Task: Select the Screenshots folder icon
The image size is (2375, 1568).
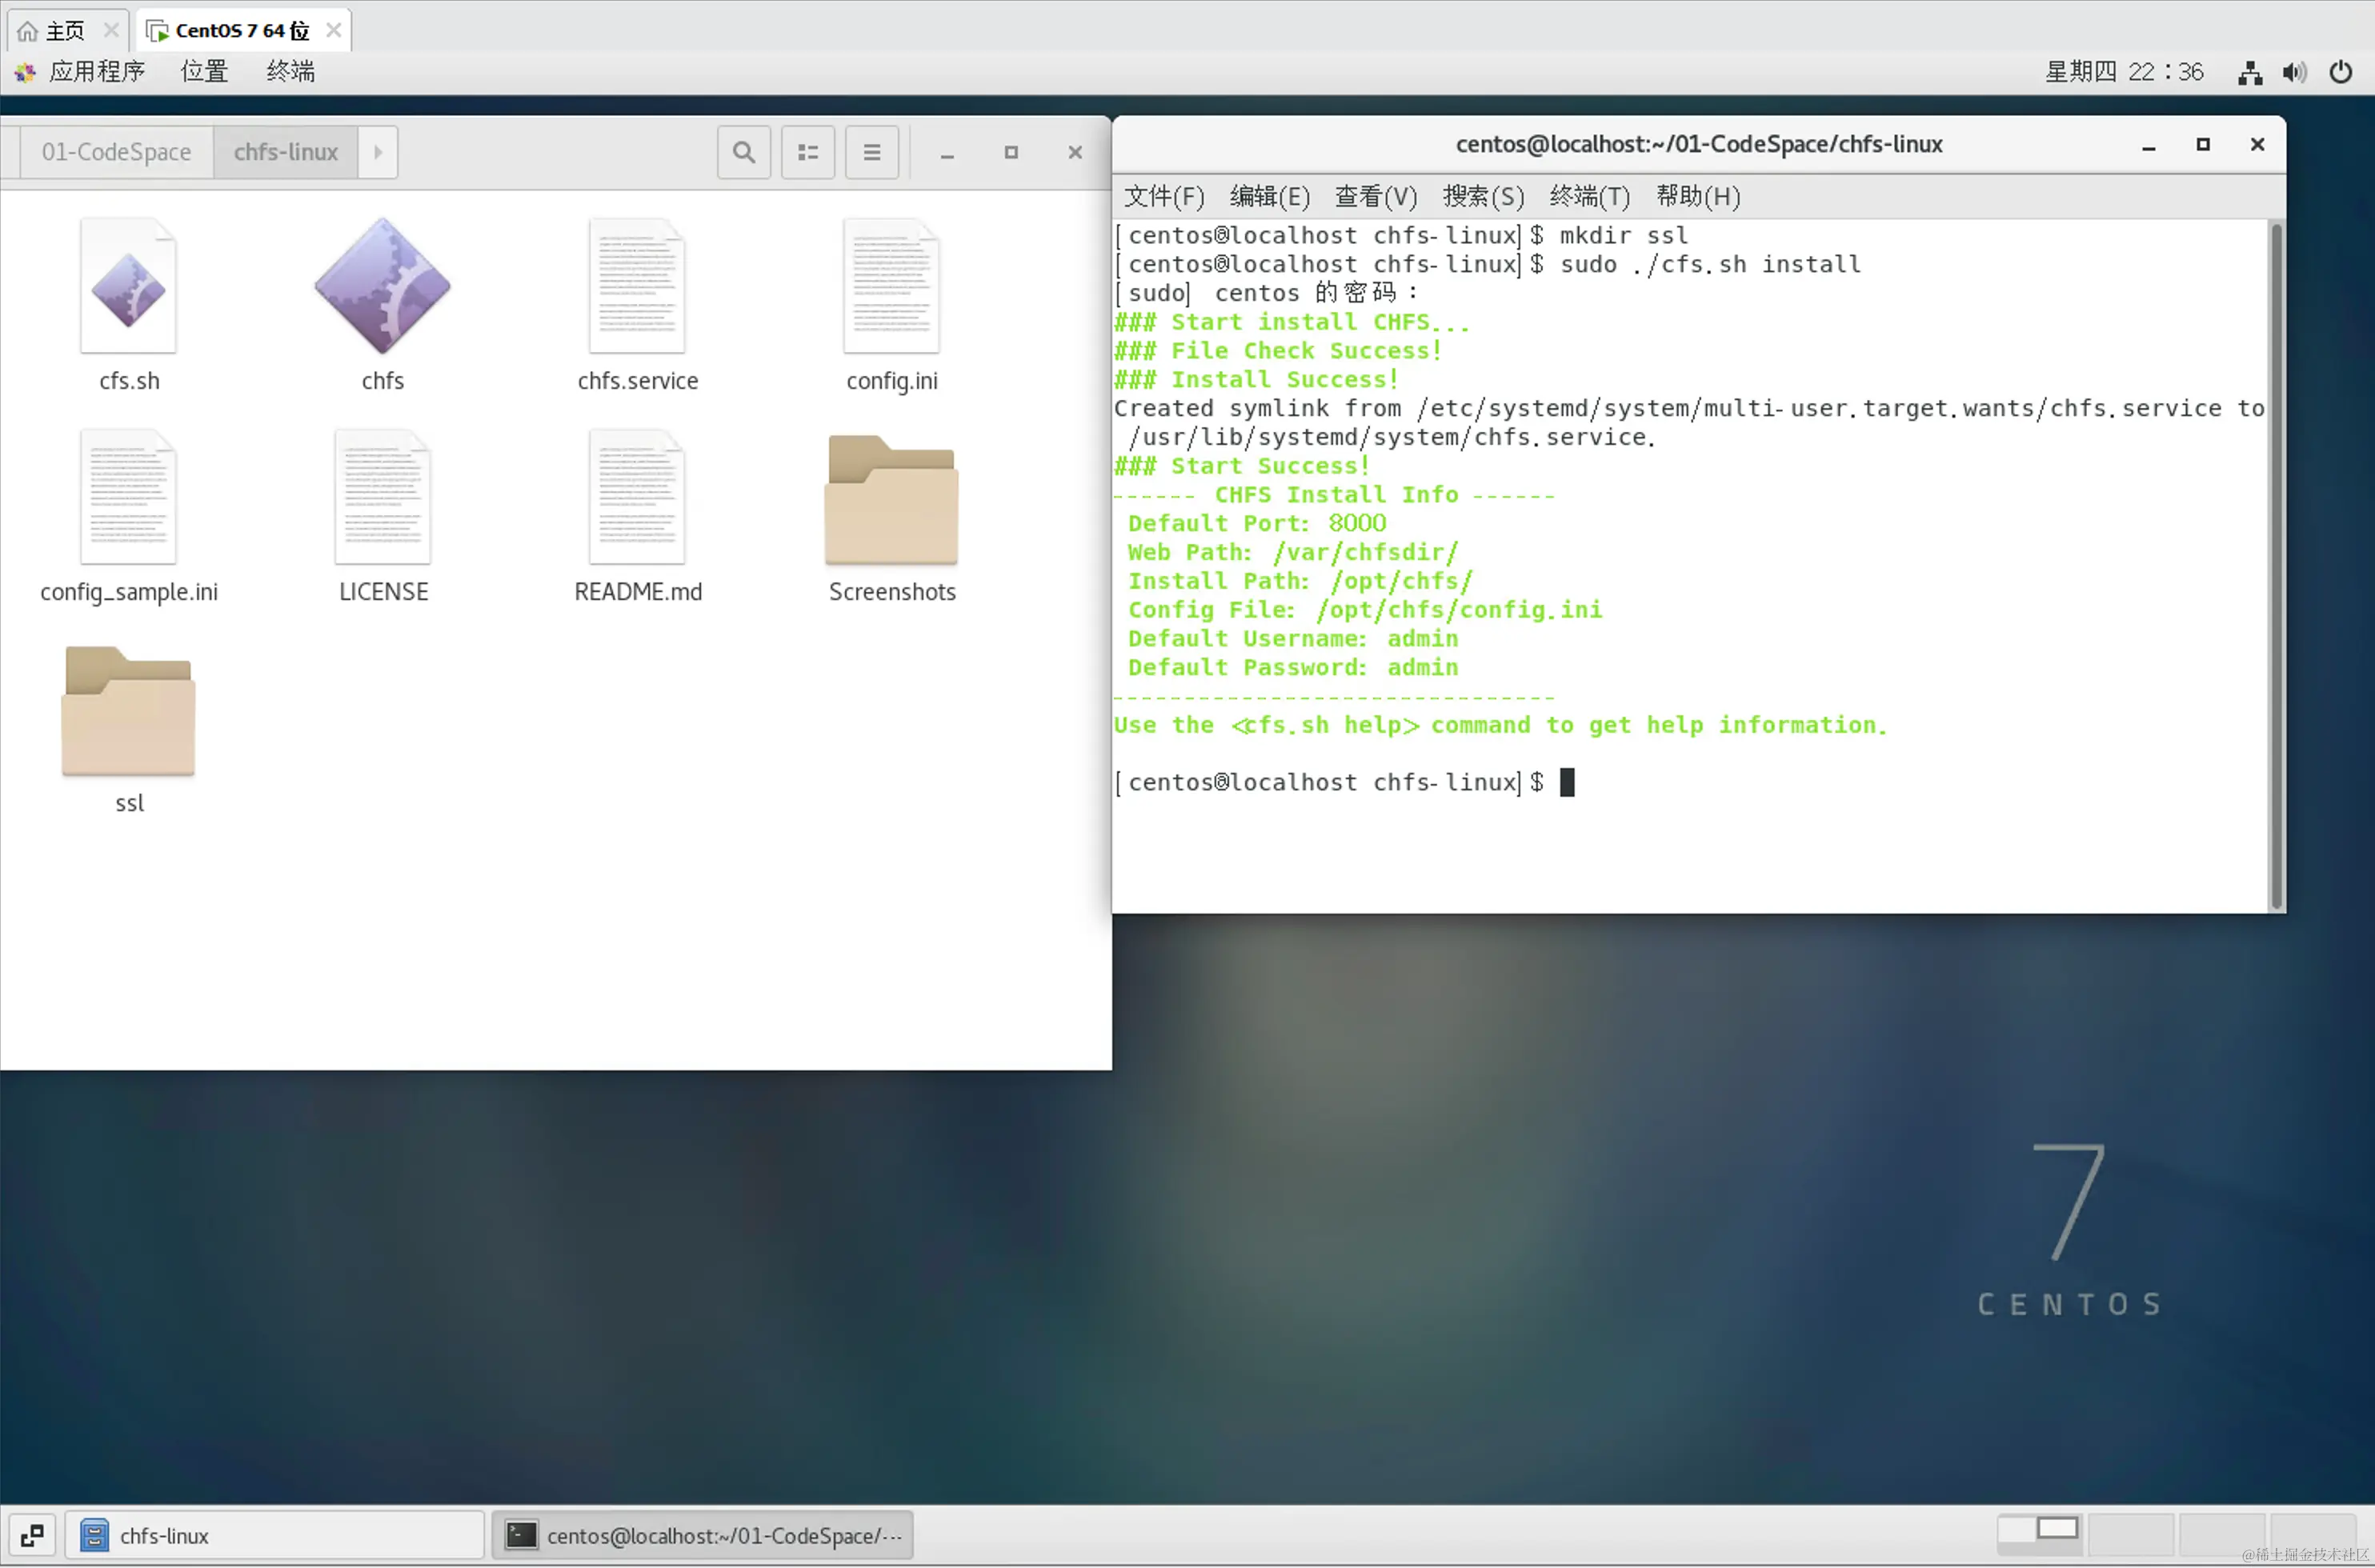Action: click(891, 499)
